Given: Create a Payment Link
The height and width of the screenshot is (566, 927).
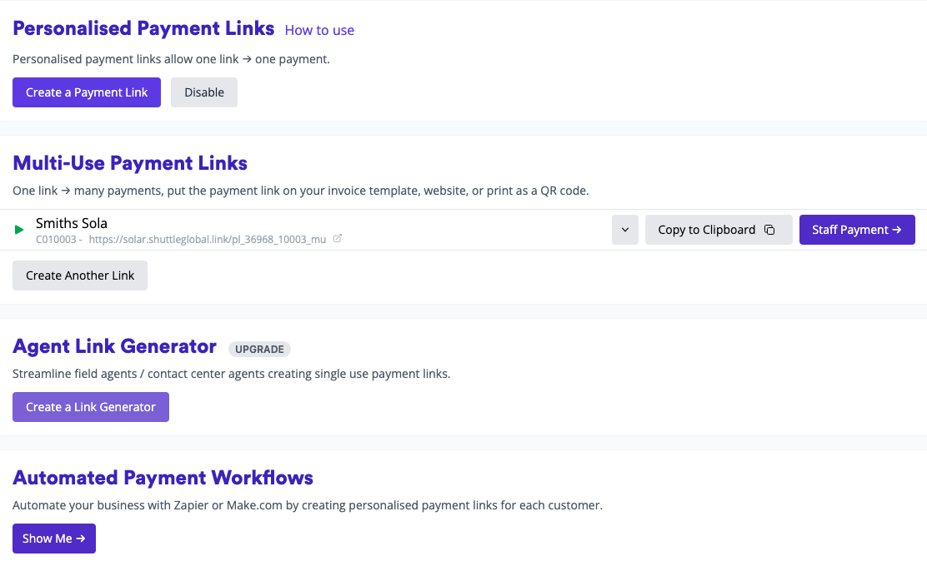Looking at the screenshot, I should pos(86,92).
